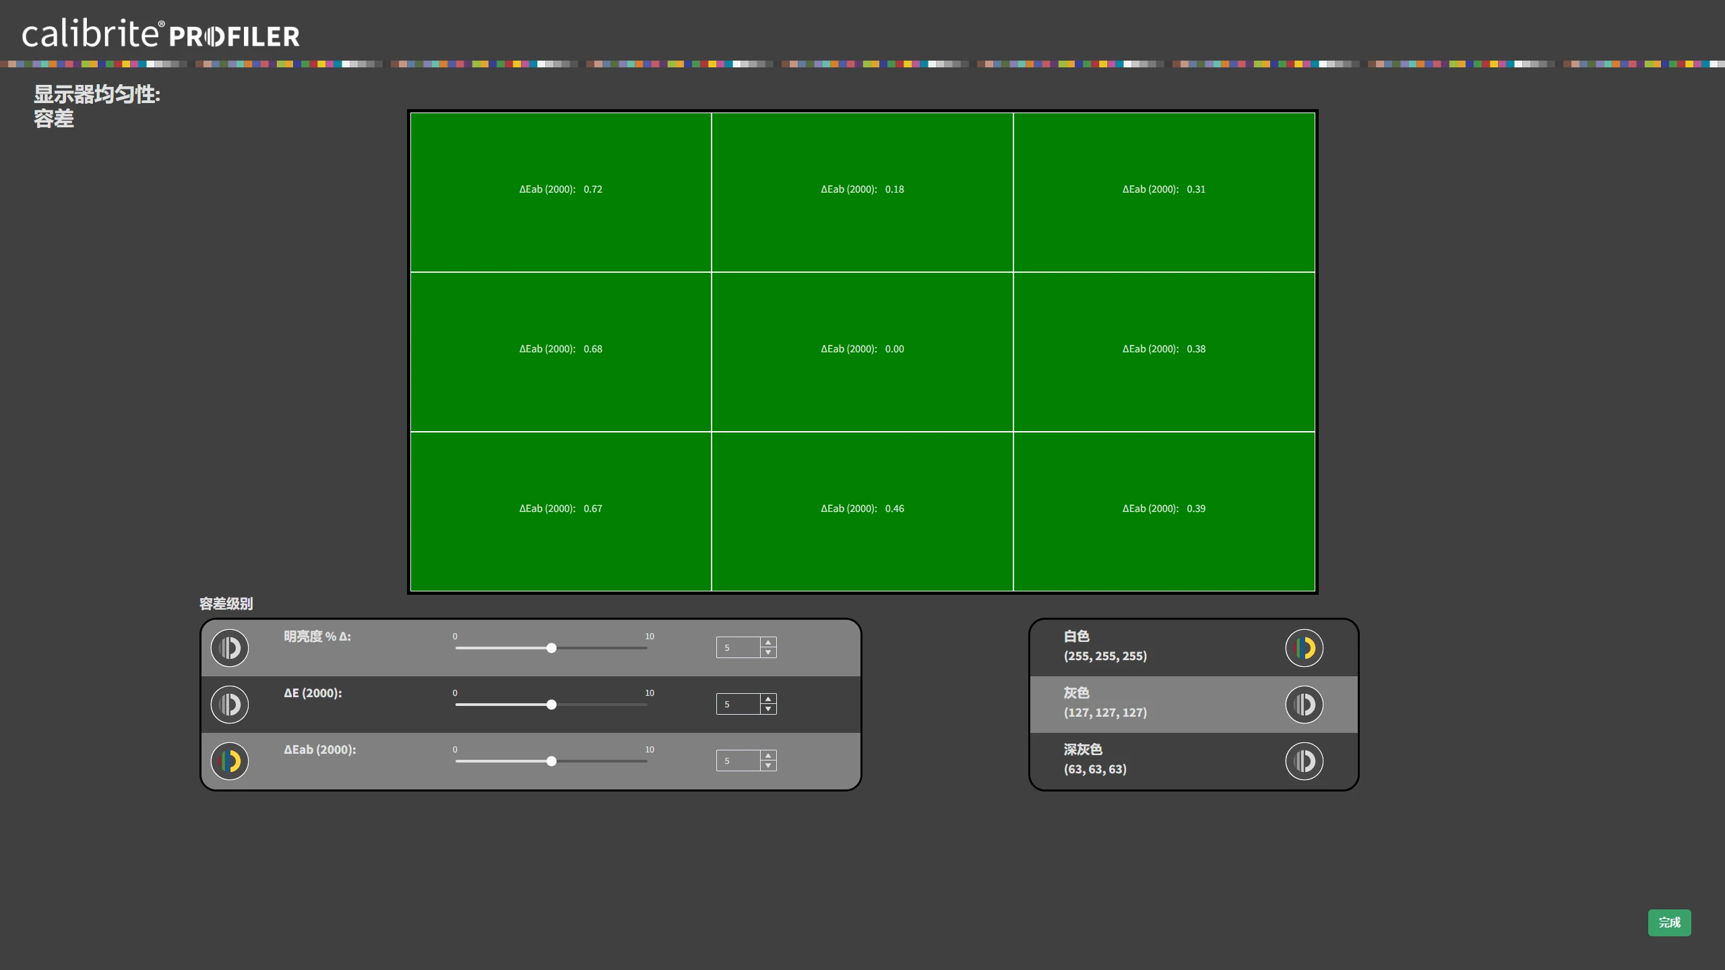Viewport: 1725px width, 970px height.
Task: Increase the luminance % Δ spinner value
Action: [x=768, y=643]
